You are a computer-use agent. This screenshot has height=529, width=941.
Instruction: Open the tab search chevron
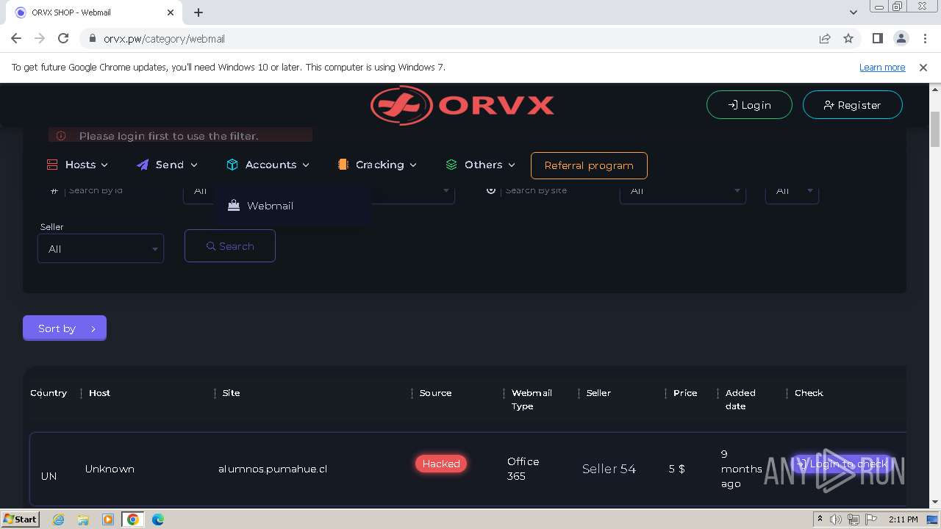click(853, 12)
